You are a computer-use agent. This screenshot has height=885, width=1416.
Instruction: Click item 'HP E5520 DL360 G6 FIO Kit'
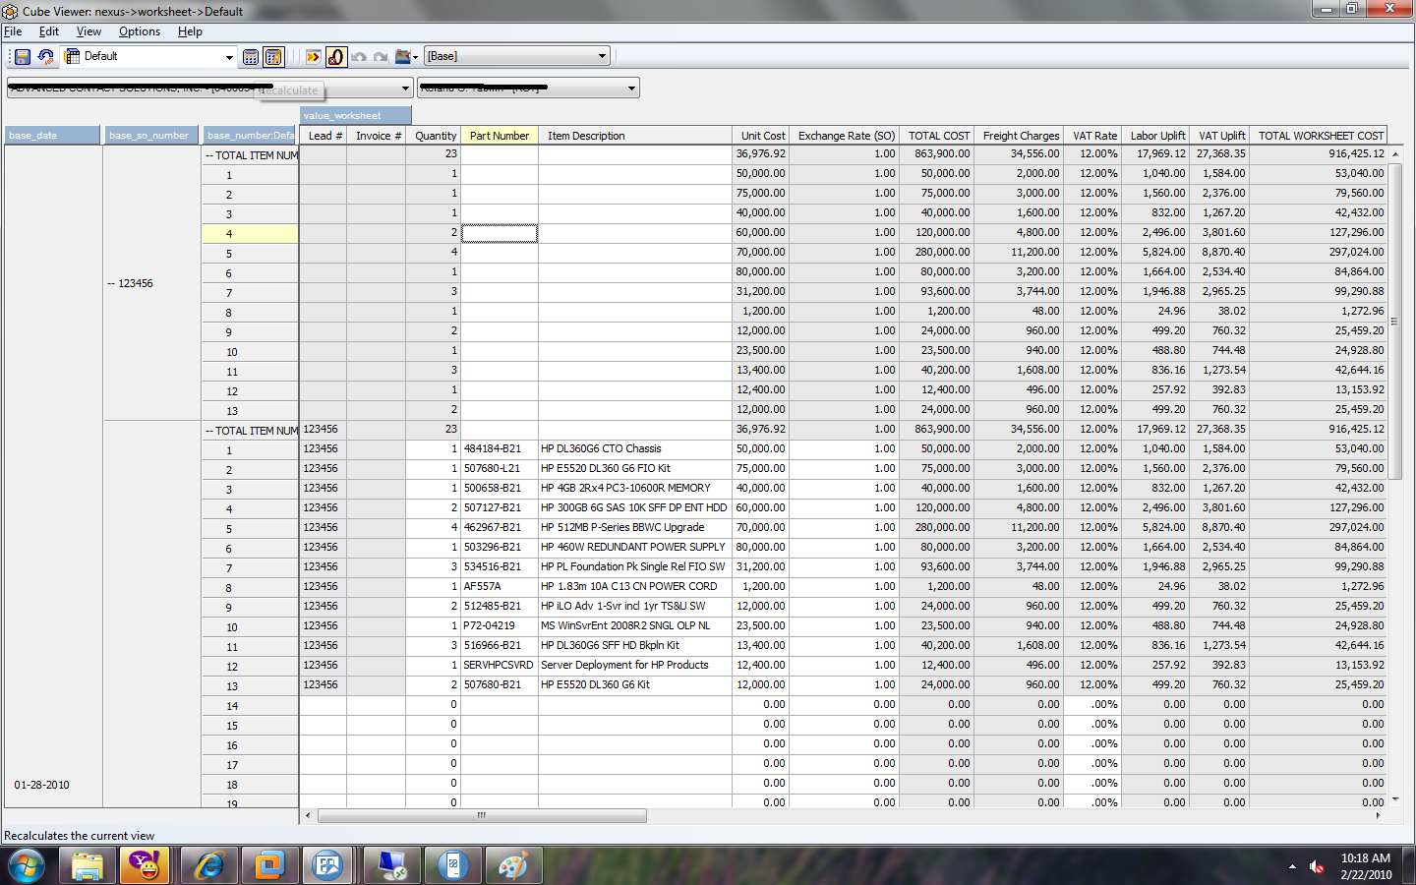pos(634,469)
